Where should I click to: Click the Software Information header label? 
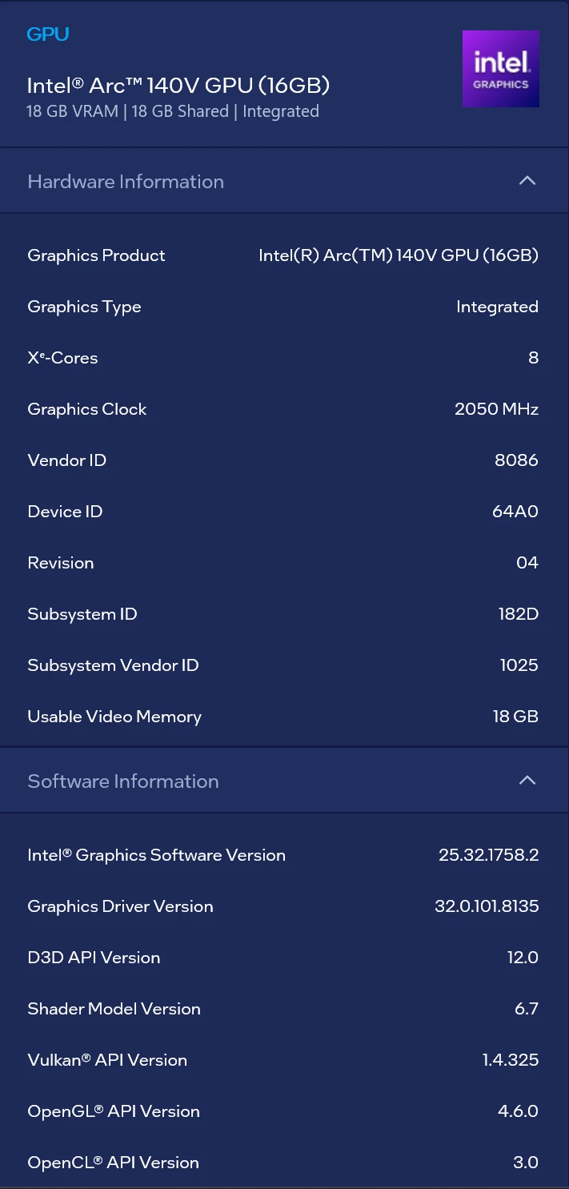click(123, 781)
